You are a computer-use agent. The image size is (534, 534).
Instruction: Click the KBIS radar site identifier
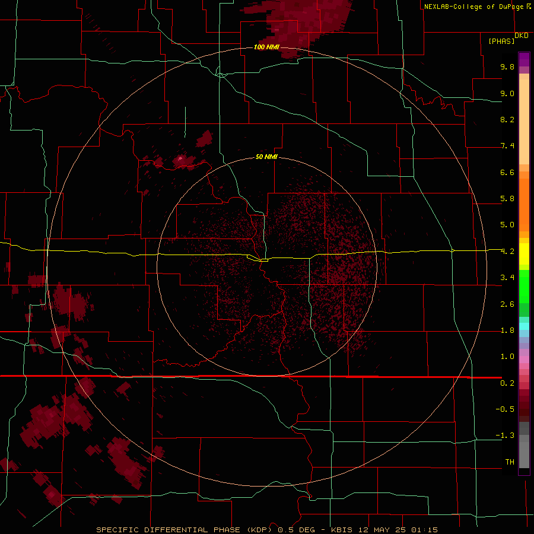click(x=342, y=530)
